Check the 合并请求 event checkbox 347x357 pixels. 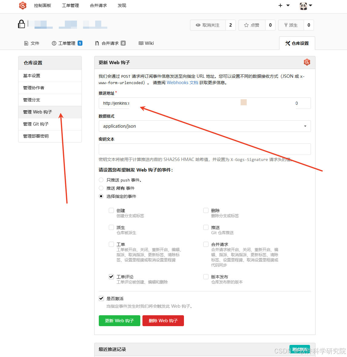click(206, 244)
